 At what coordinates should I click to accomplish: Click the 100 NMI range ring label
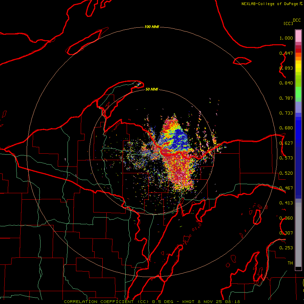(x=152, y=27)
